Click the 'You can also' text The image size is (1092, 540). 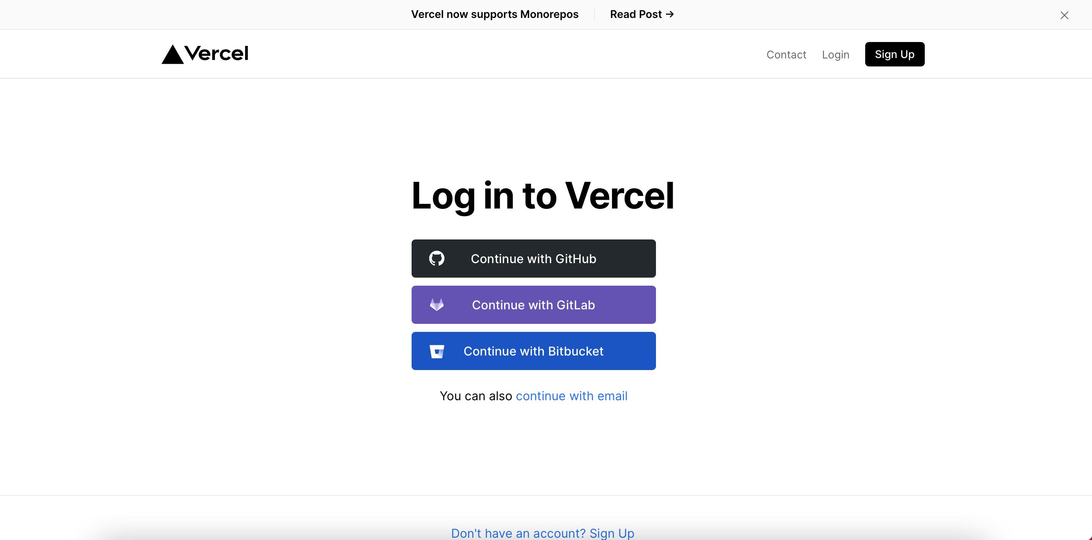[x=476, y=396]
